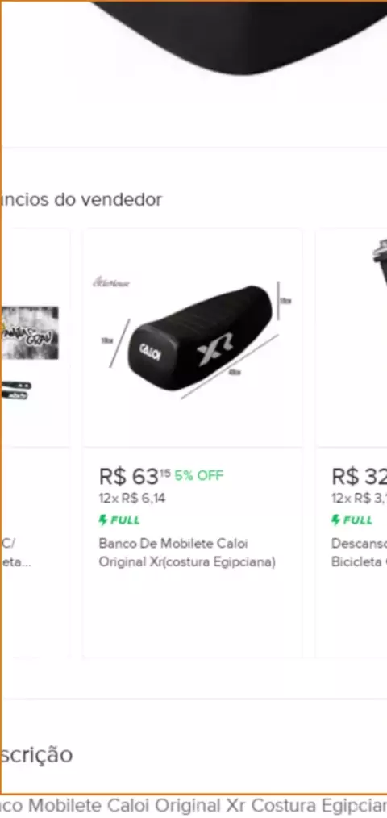Open the Caloi XR seat product image
This screenshot has height=818, width=387.
tap(193, 337)
